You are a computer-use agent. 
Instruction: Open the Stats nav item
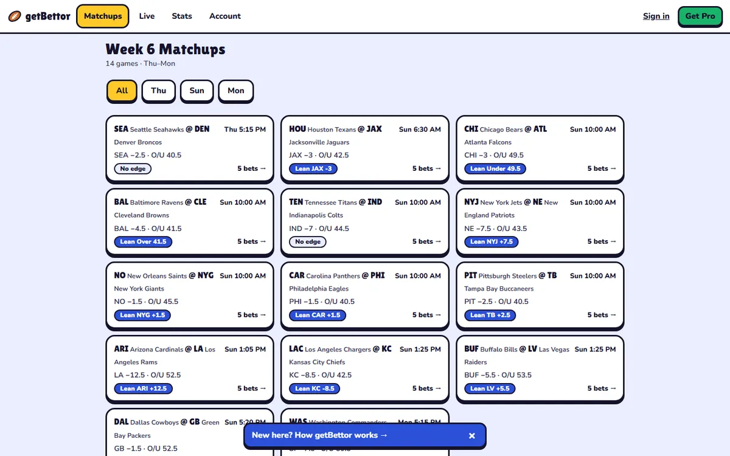pos(182,16)
